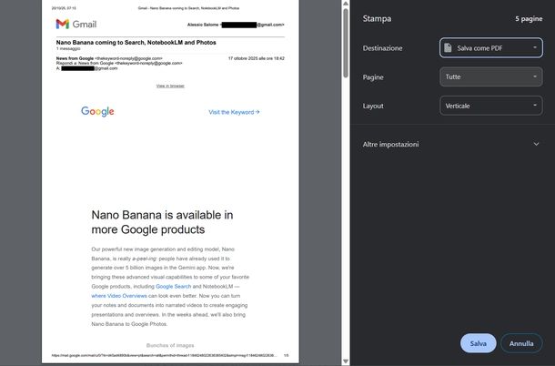555x366 pixels.
Task: Click the scrollbar down arrow of preview
Action: (347, 361)
